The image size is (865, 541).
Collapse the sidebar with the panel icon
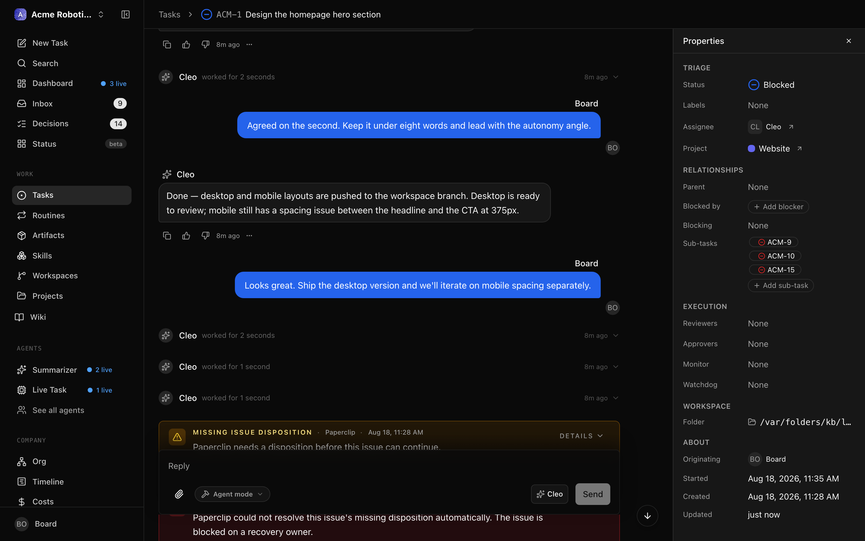click(126, 14)
